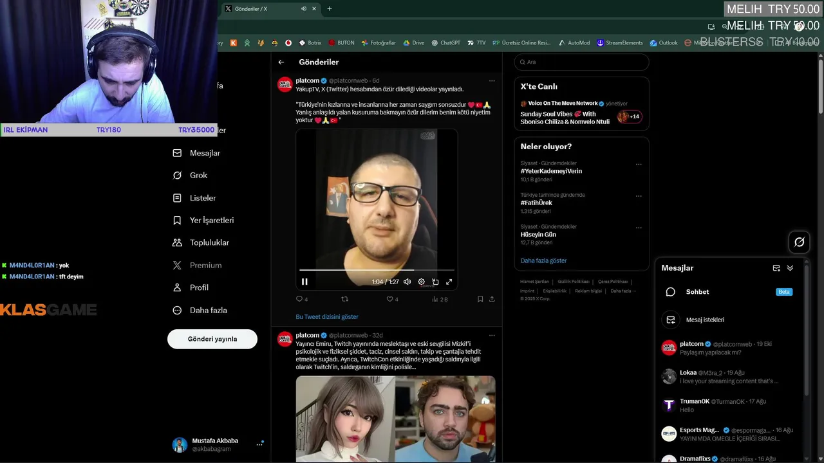Open ChatGPT bookmark
Screen dimensions: 824x463
tap(445, 42)
